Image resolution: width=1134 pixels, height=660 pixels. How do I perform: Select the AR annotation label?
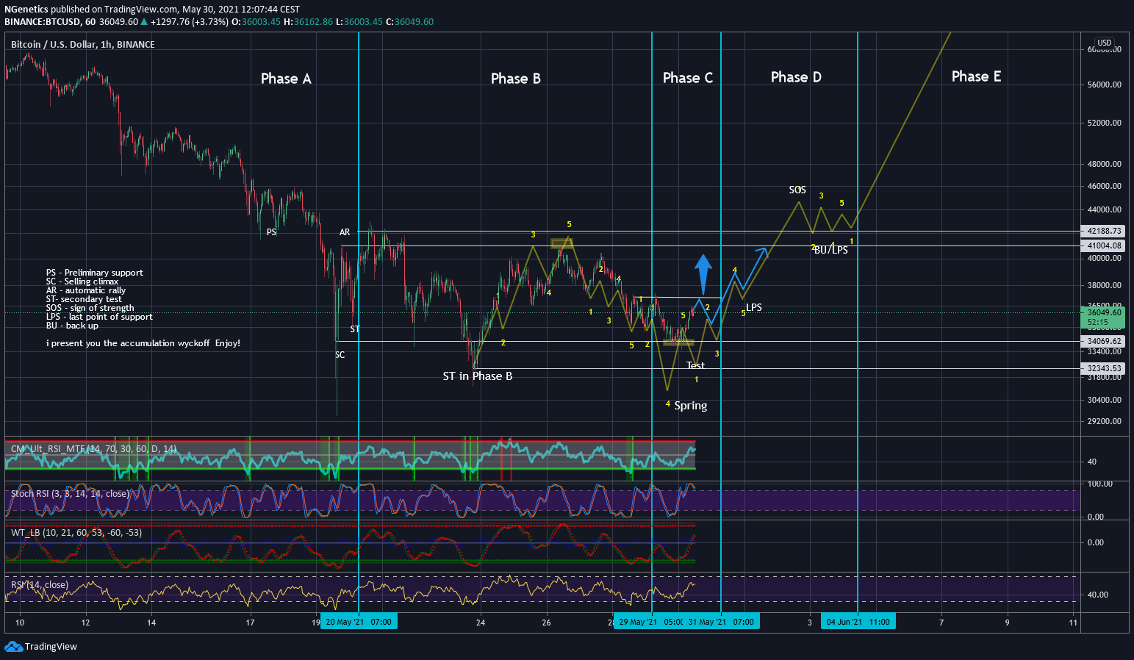point(345,232)
